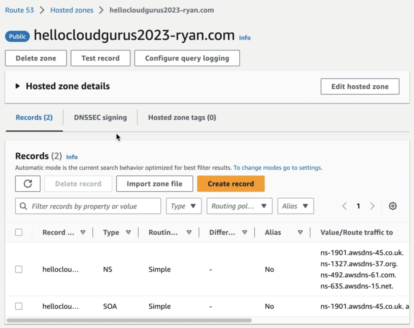
Task: Click Alias value No in SOA row
Action: pos(269,306)
